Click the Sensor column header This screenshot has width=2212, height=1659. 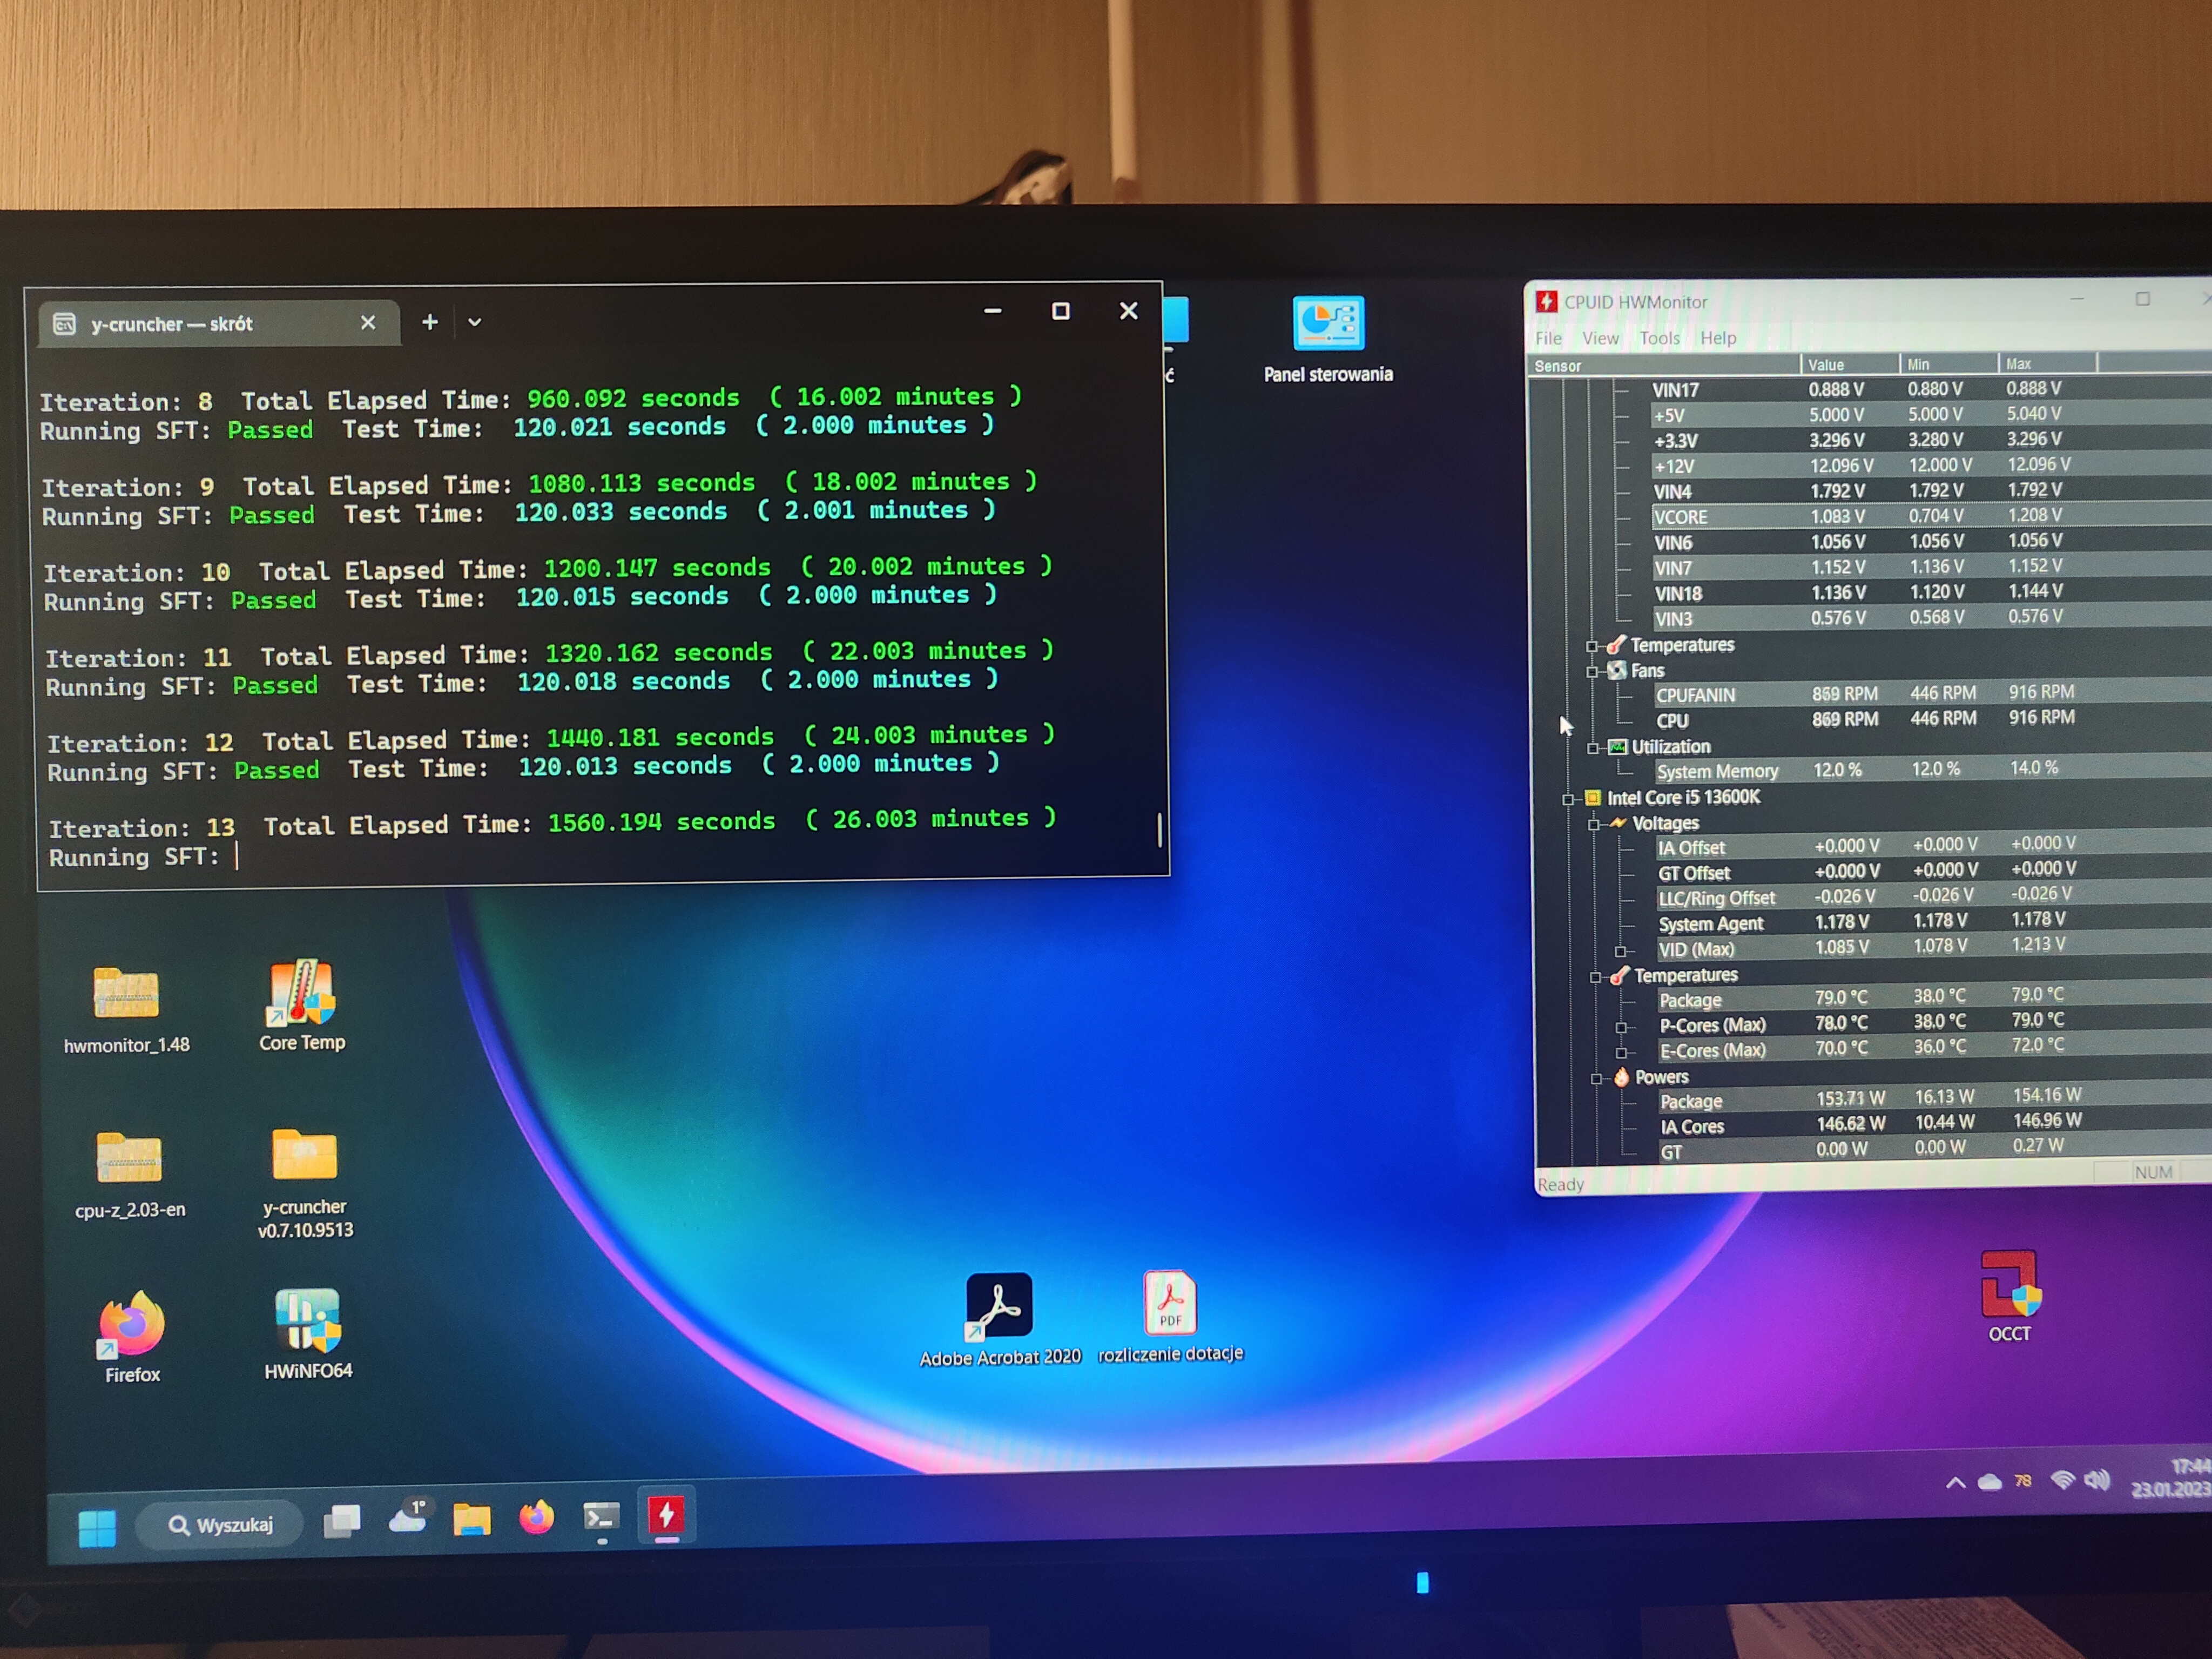tap(1666, 365)
